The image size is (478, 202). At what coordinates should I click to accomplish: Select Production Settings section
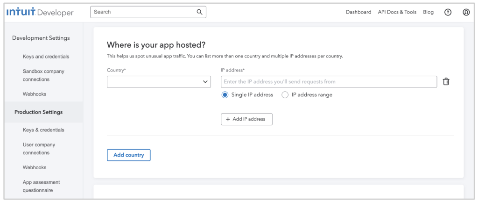pyautogui.click(x=39, y=112)
